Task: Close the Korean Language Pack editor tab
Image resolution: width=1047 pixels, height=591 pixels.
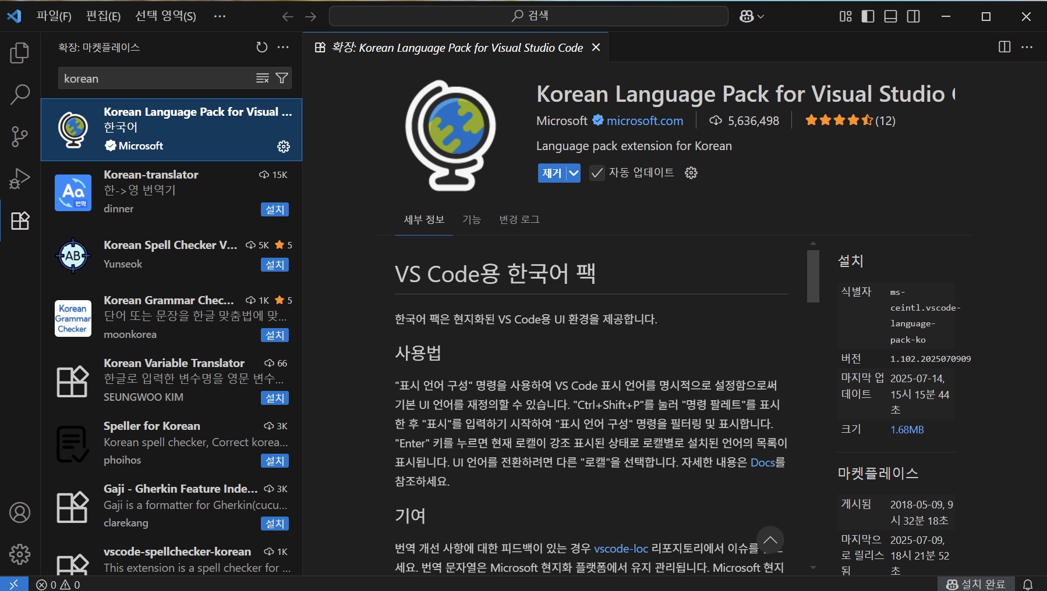Action: (x=596, y=47)
